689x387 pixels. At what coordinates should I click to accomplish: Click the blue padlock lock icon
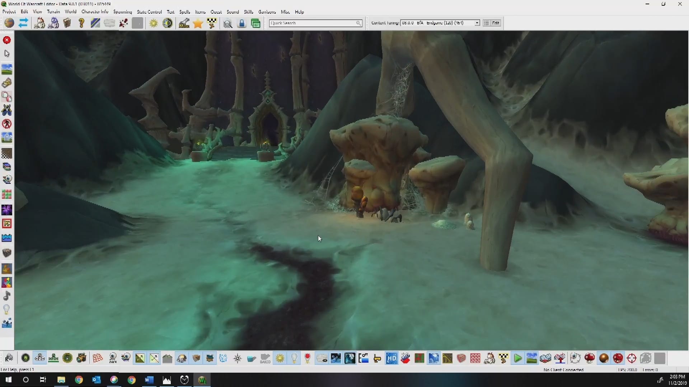coord(242,24)
